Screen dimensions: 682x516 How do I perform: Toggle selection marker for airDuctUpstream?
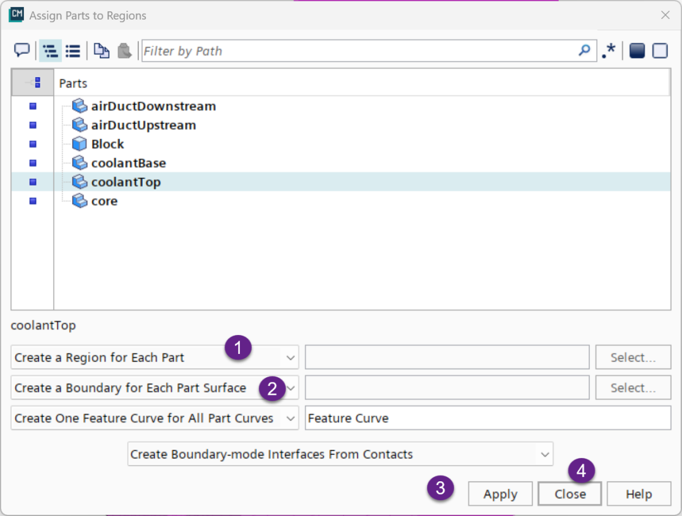[x=33, y=125]
